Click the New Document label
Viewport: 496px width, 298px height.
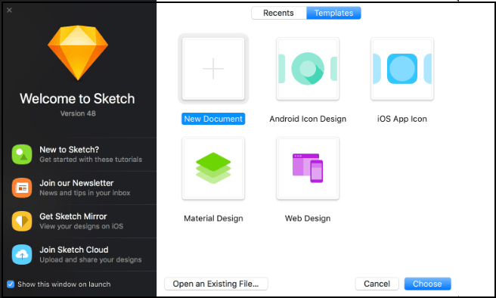213,119
